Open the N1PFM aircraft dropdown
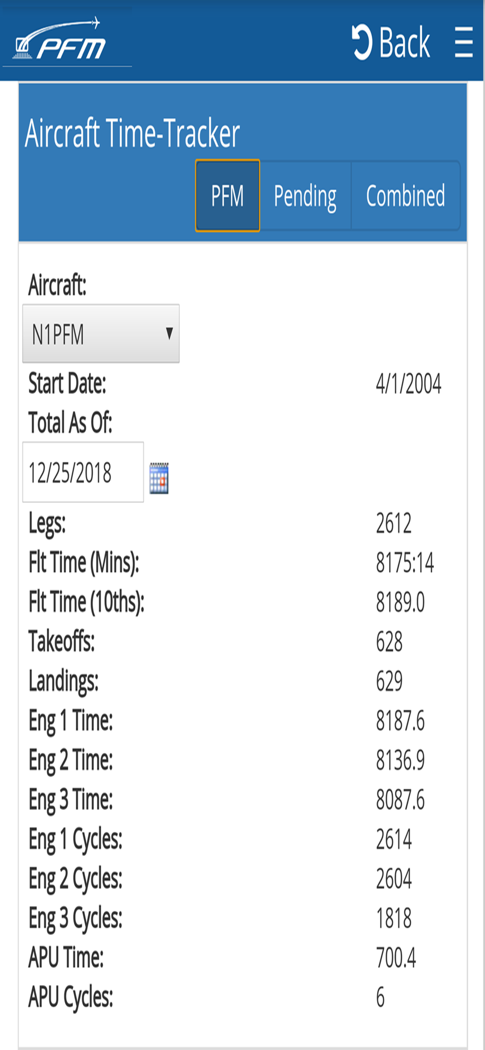 [101, 334]
